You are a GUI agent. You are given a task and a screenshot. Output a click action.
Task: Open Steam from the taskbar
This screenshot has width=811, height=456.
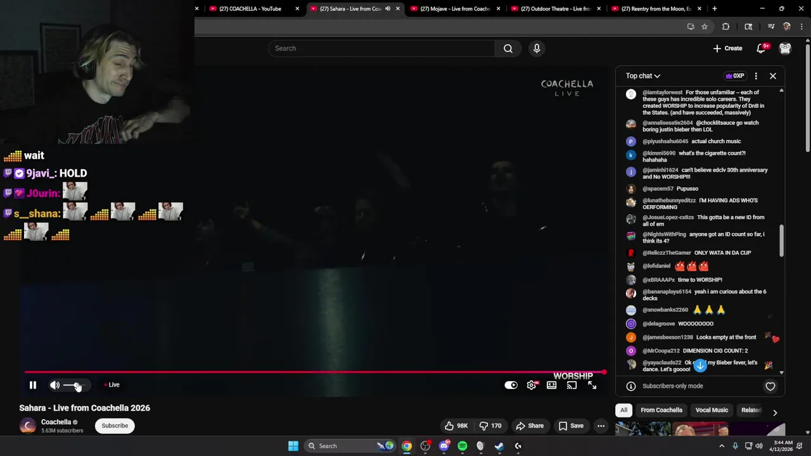(499, 446)
